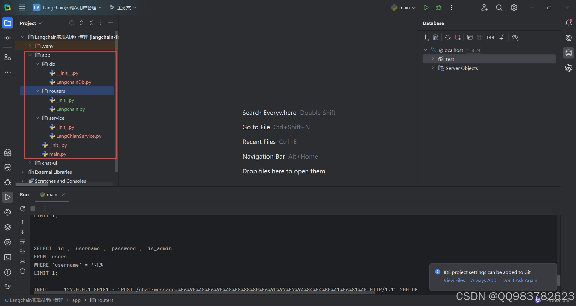
Task: Open the Services tool window
Action: [x=7, y=242]
